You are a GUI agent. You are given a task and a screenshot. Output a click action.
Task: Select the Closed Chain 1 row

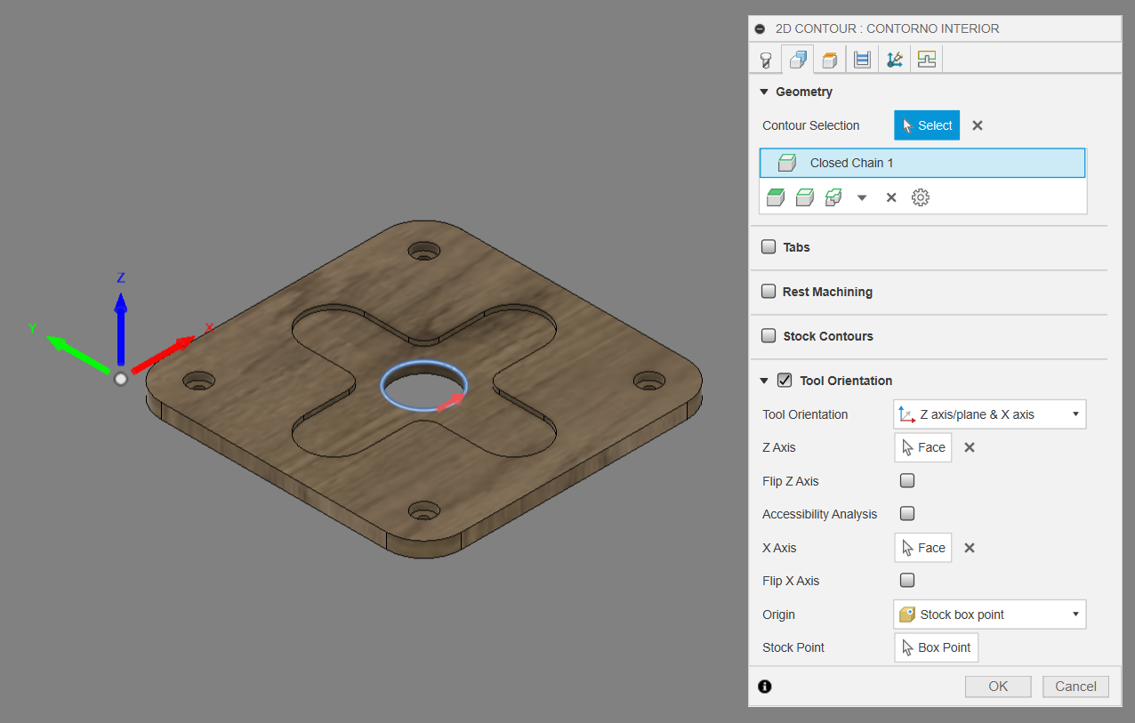(x=922, y=163)
